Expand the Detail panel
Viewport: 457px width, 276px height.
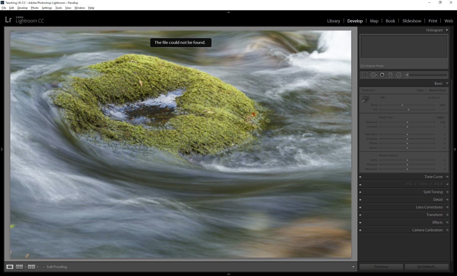coord(447,200)
